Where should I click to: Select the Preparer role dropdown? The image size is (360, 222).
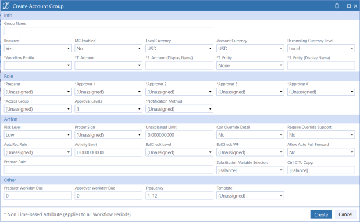pyautogui.click(x=38, y=92)
